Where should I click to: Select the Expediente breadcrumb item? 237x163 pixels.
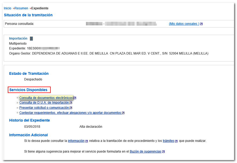40,8
